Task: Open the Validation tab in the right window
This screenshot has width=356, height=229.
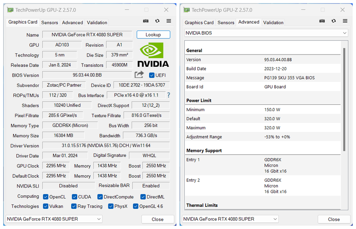Action: point(273,23)
